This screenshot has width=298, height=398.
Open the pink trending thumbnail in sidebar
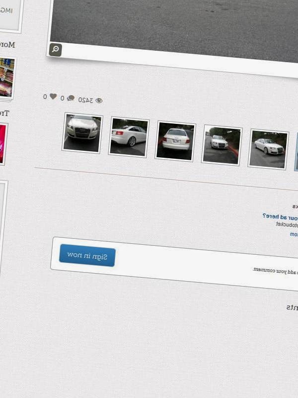coord(3,144)
